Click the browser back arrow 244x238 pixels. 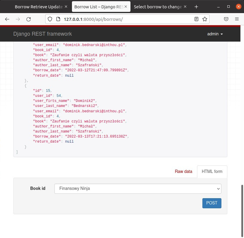(7, 19)
